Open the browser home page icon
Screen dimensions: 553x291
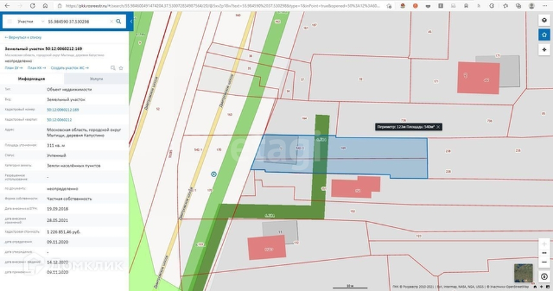pos(45,5)
